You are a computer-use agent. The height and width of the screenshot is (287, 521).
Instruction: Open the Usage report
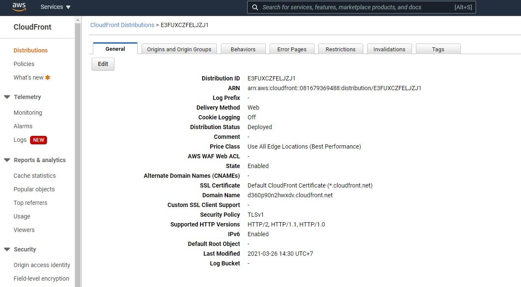22,216
